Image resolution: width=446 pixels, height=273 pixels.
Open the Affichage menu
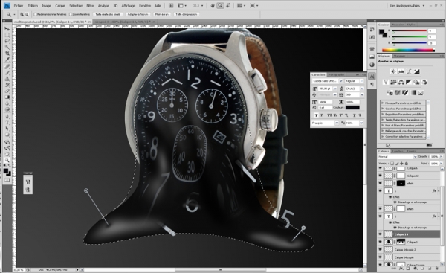[x=129, y=6]
